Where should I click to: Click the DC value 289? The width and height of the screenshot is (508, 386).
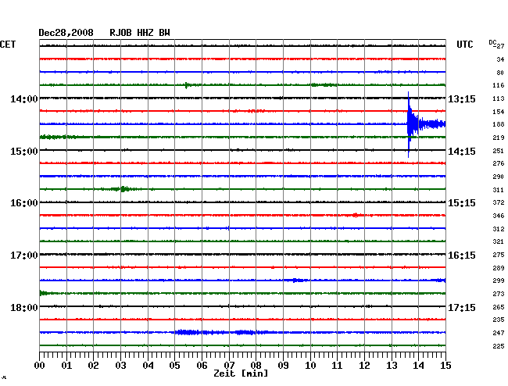[499, 268]
